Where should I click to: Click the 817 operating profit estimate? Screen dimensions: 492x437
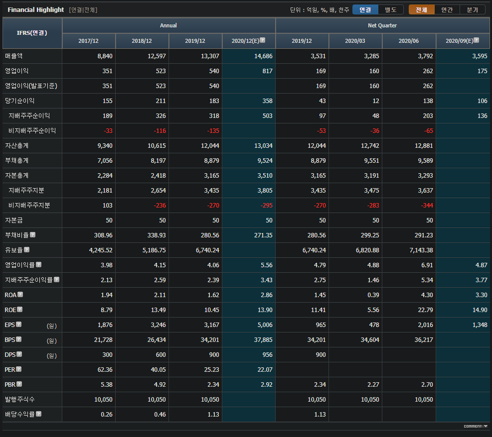pyautogui.click(x=267, y=71)
